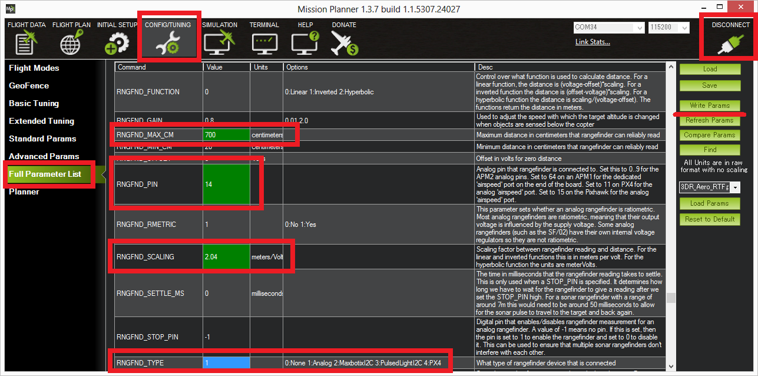Screen dimensions: 758x376
Task: Open the GeoFence settings page
Action: (x=29, y=86)
